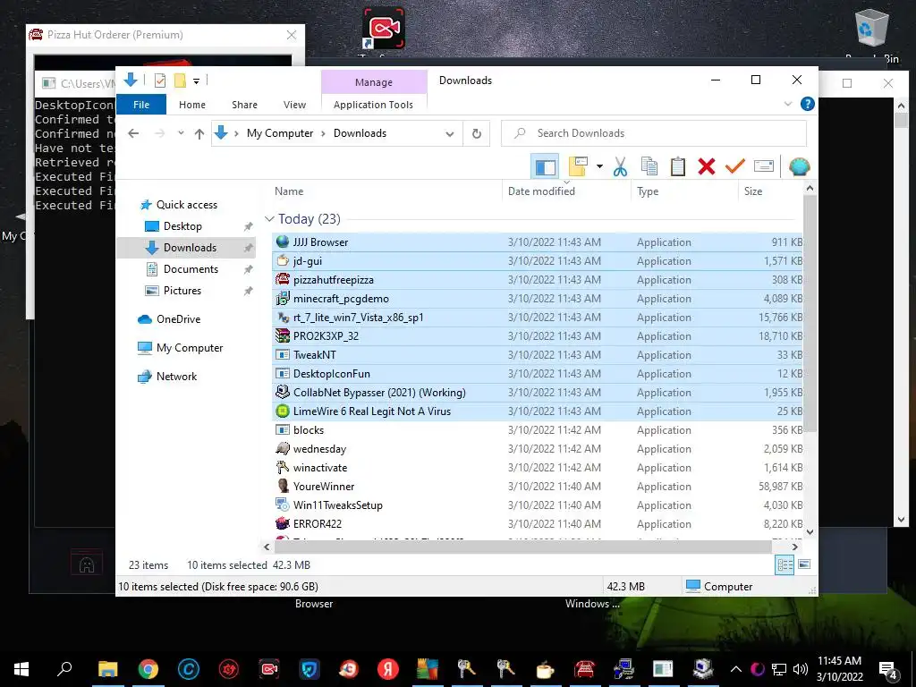The image size is (916, 687).
Task: Click the taskbar volume speaker icon
Action: pyautogui.click(x=801, y=669)
